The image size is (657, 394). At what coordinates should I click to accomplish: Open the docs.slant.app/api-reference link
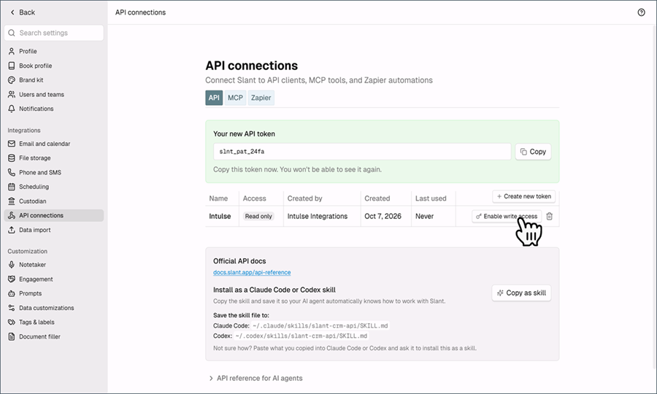click(252, 272)
